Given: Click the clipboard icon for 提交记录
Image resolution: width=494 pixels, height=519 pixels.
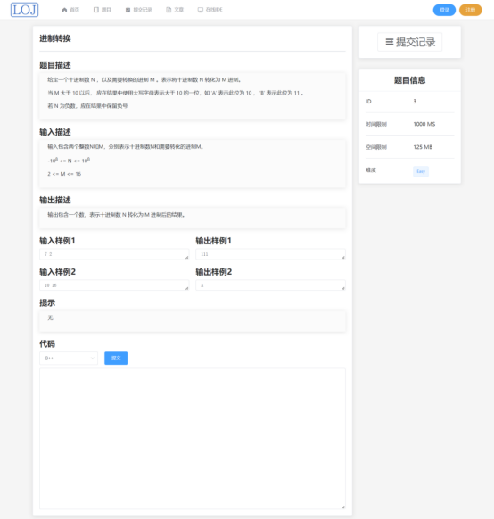Looking at the screenshot, I should pyautogui.click(x=128, y=10).
